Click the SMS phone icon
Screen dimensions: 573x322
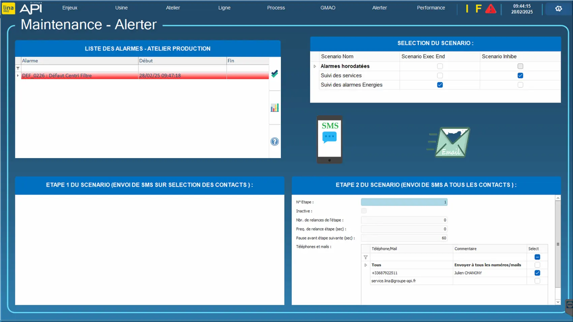point(329,139)
